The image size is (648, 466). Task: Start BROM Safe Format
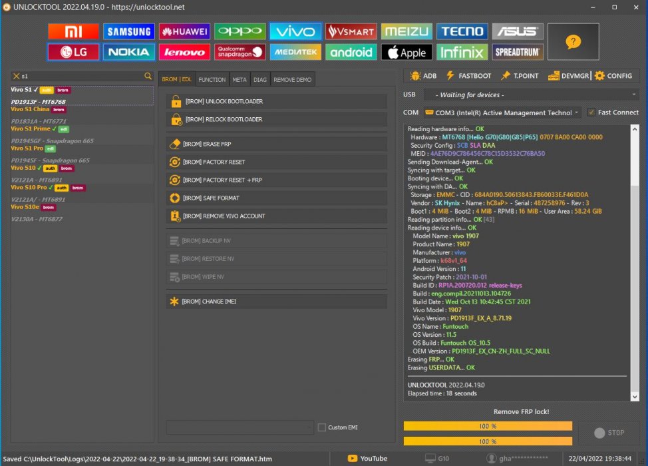277,198
